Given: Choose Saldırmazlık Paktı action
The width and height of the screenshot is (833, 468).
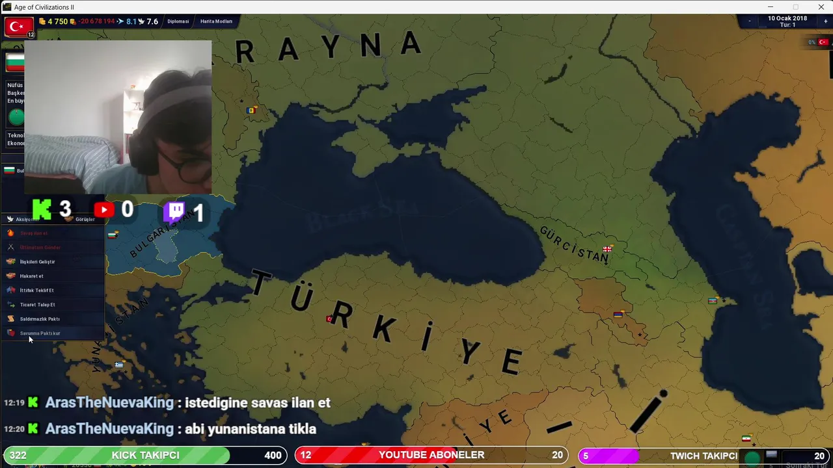Looking at the screenshot, I should tap(52, 319).
